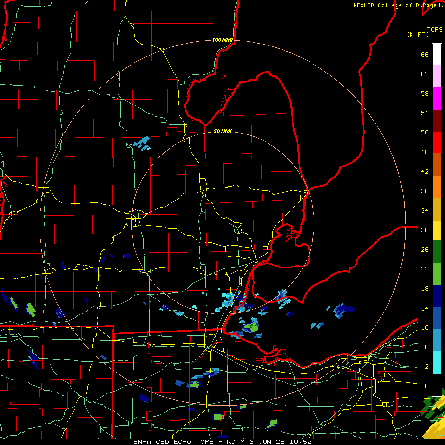Select the gold swatch in the legend
445x445 pixels.
pyautogui.click(x=437, y=209)
